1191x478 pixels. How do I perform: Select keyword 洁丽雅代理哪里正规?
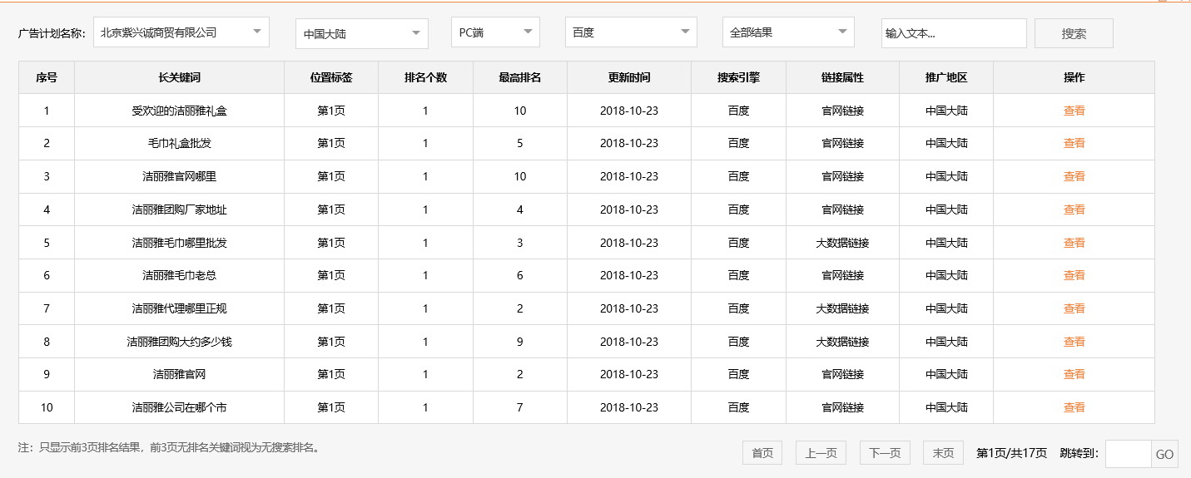tap(180, 308)
